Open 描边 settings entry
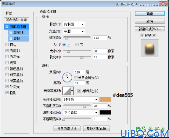The image size is (169, 138). tap(13, 45)
